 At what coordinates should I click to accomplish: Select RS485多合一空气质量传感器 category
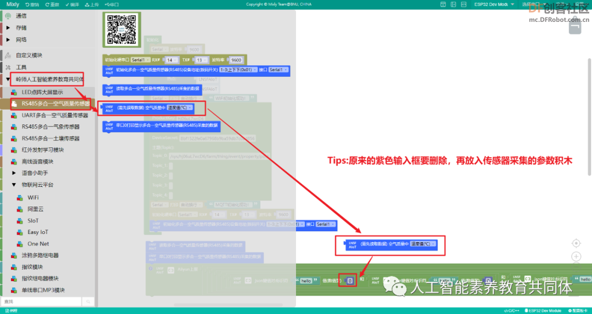coord(55,104)
